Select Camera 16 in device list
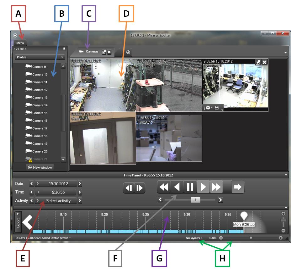 pyautogui.click(x=36, y=120)
